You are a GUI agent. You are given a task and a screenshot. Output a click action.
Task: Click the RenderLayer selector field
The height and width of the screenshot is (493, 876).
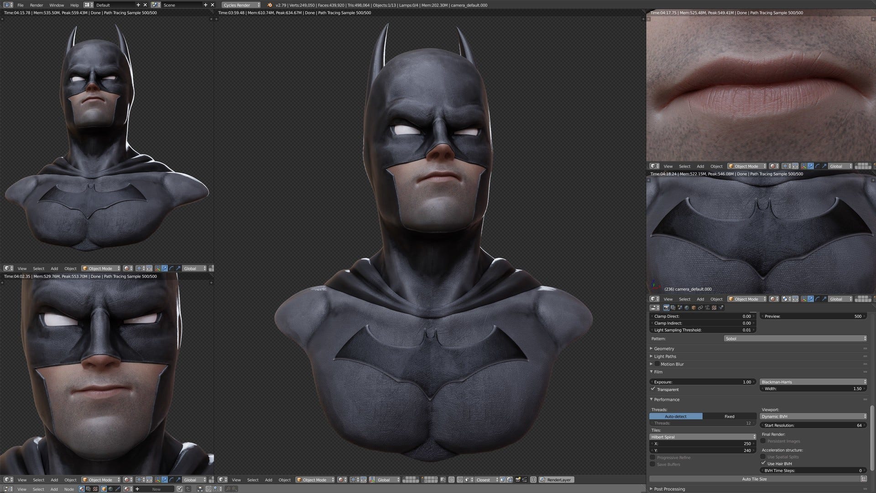(558, 480)
